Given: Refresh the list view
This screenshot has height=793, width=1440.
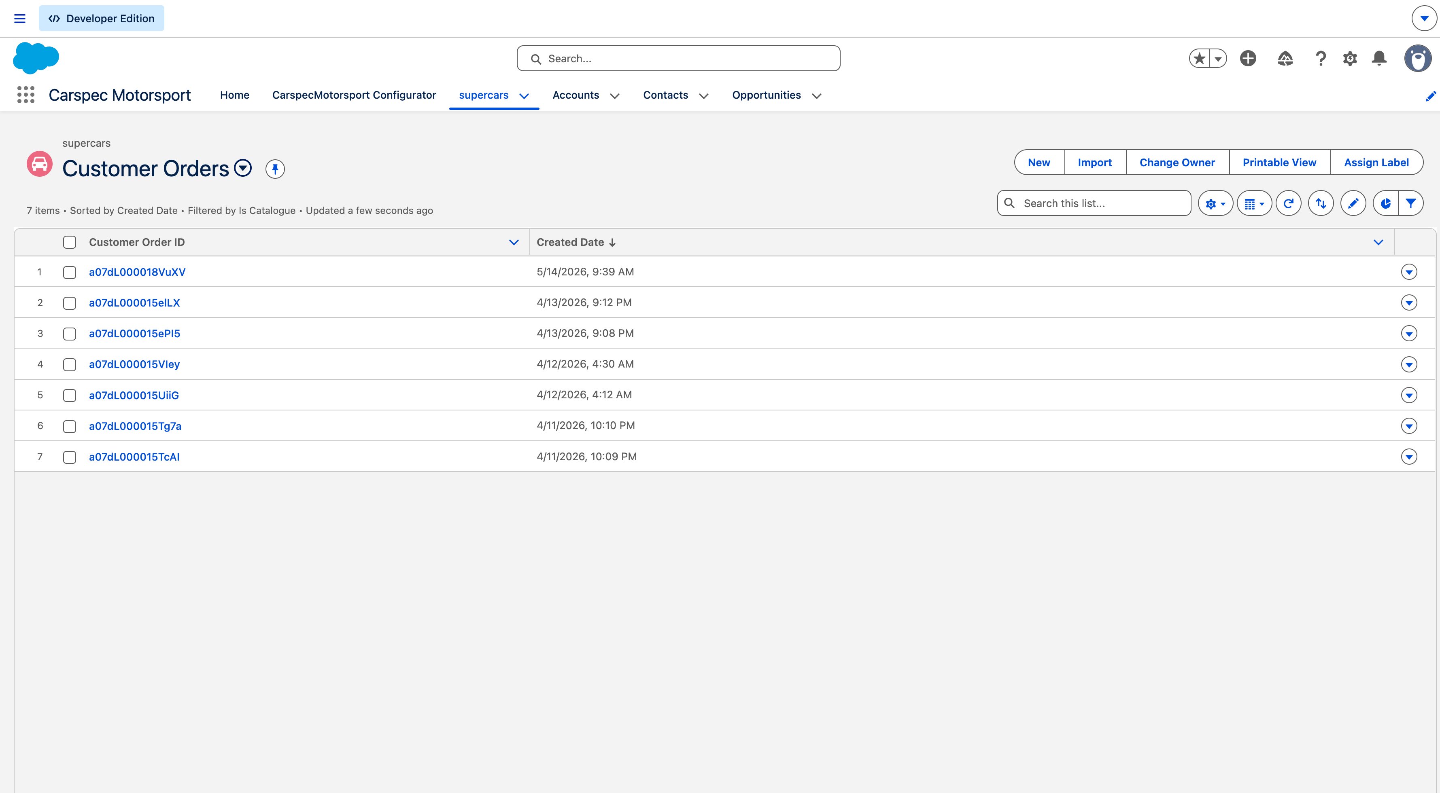Looking at the screenshot, I should coord(1289,203).
